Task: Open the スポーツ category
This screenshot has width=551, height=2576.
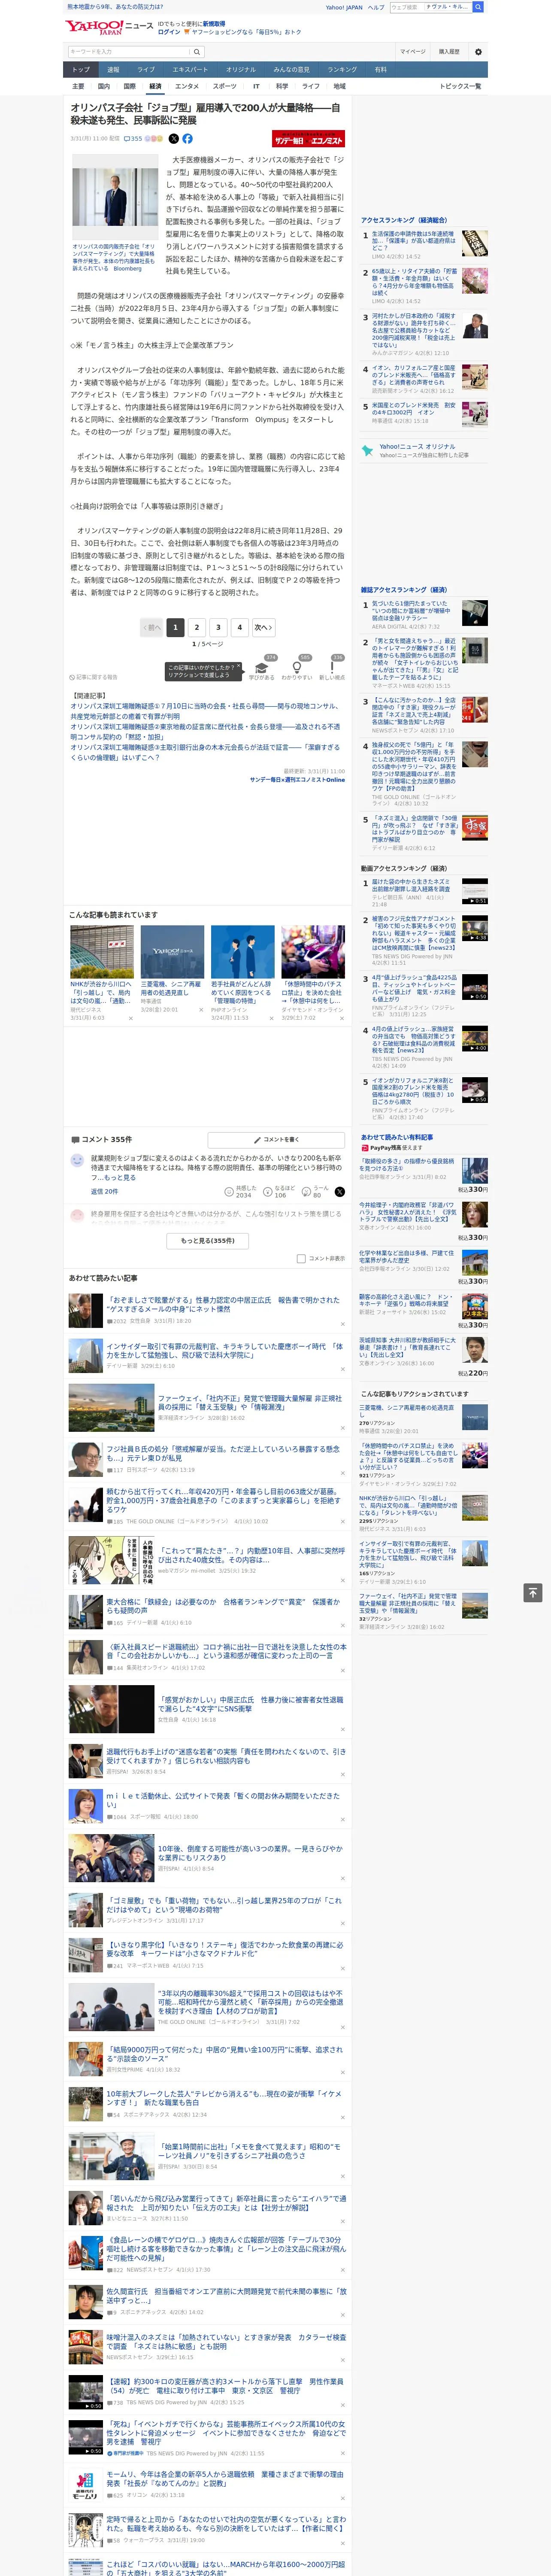Action: click(x=225, y=86)
